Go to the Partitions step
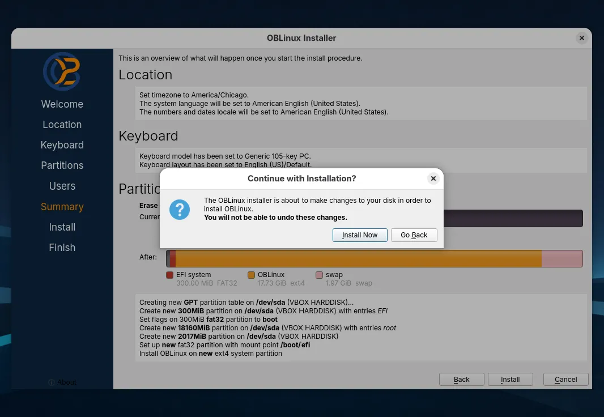604x417 pixels. [x=62, y=165]
